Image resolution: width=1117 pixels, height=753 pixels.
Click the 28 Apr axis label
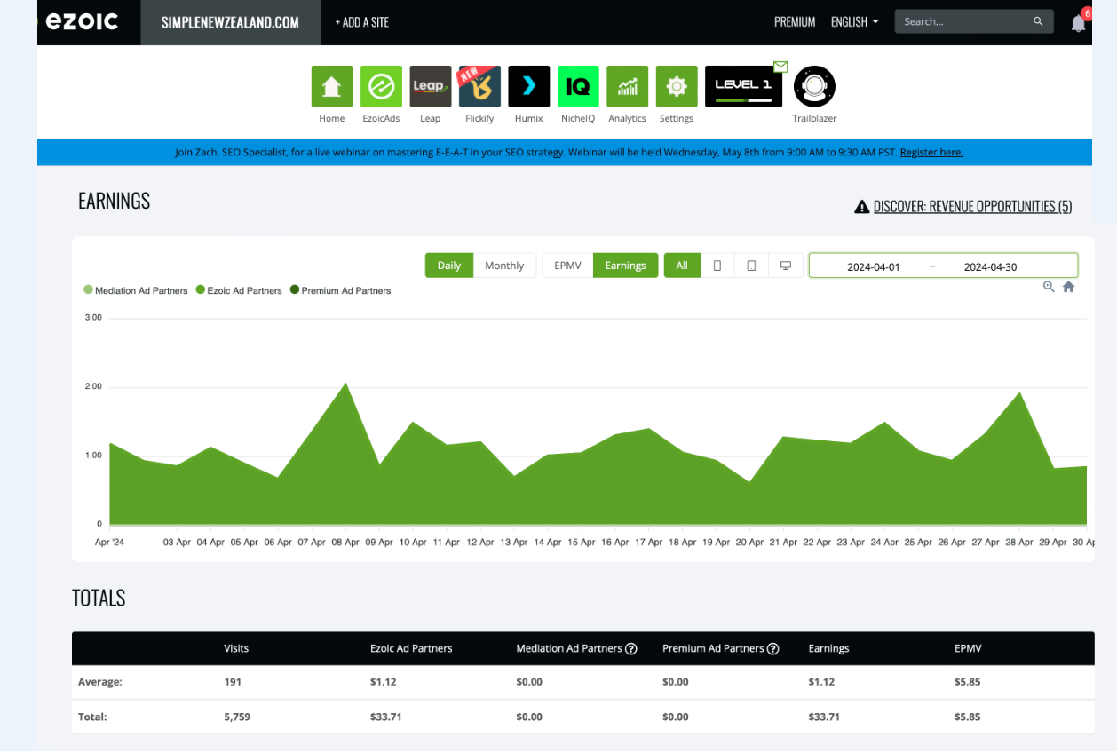[x=1019, y=542]
